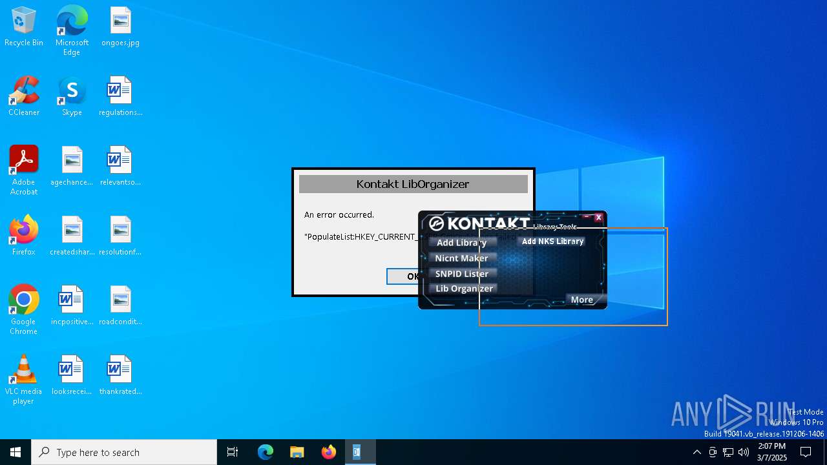Select the relevantso Word document icon
Screen dimensions: 827x465
click(x=120, y=167)
